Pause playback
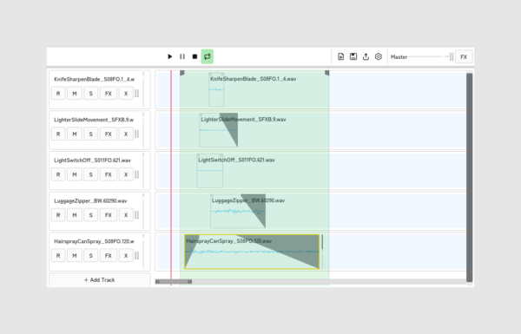Screen dimensions: 521x334 (x=182, y=56)
